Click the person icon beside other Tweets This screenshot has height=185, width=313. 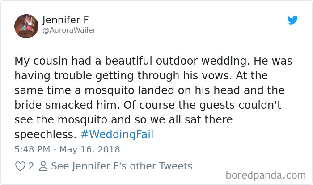43,166
